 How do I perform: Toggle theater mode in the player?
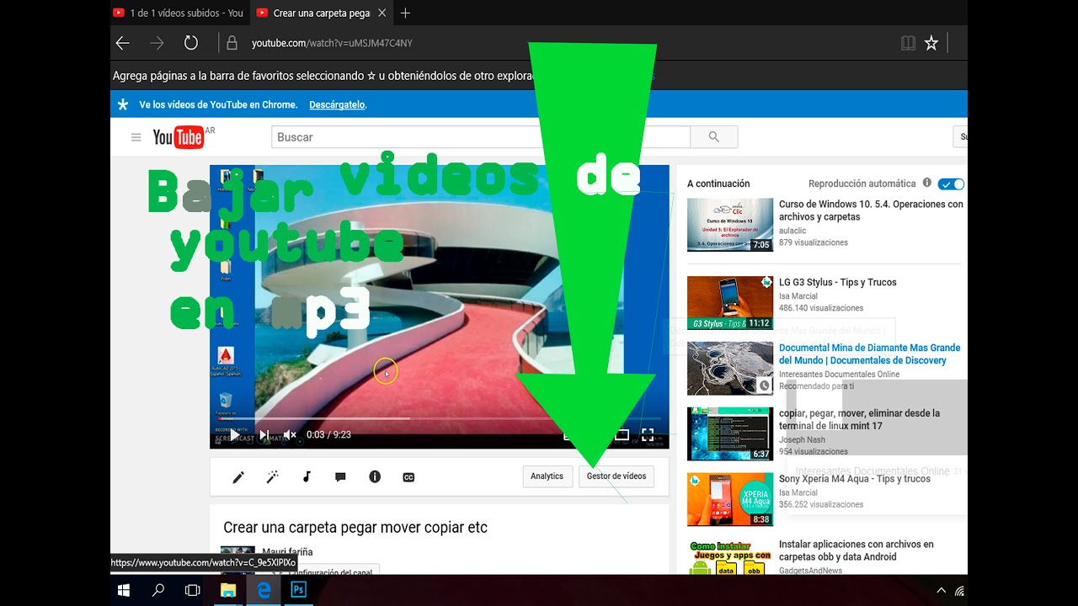tap(622, 435)
